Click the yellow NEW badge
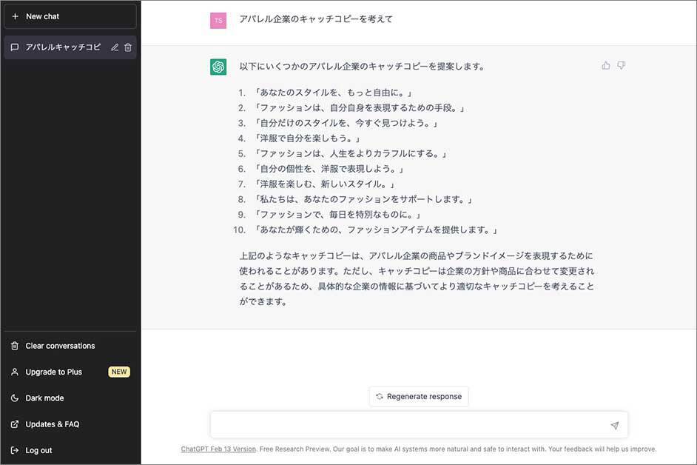 (x=119, y=372)
